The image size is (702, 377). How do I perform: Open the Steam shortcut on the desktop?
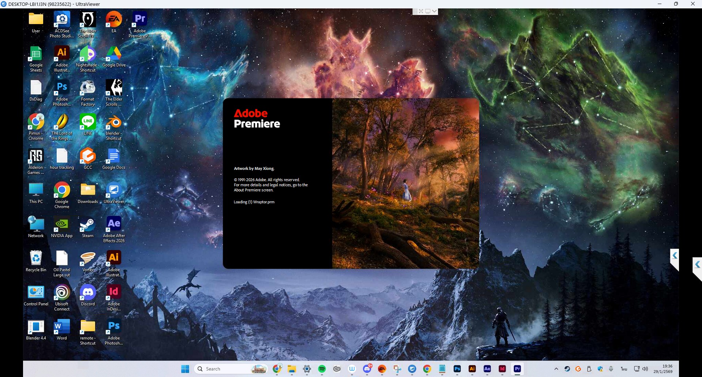tap(88, 227)
